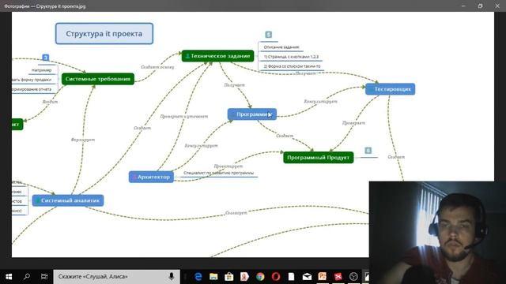Open PowerPoint from taskbar

pos(323,277)
